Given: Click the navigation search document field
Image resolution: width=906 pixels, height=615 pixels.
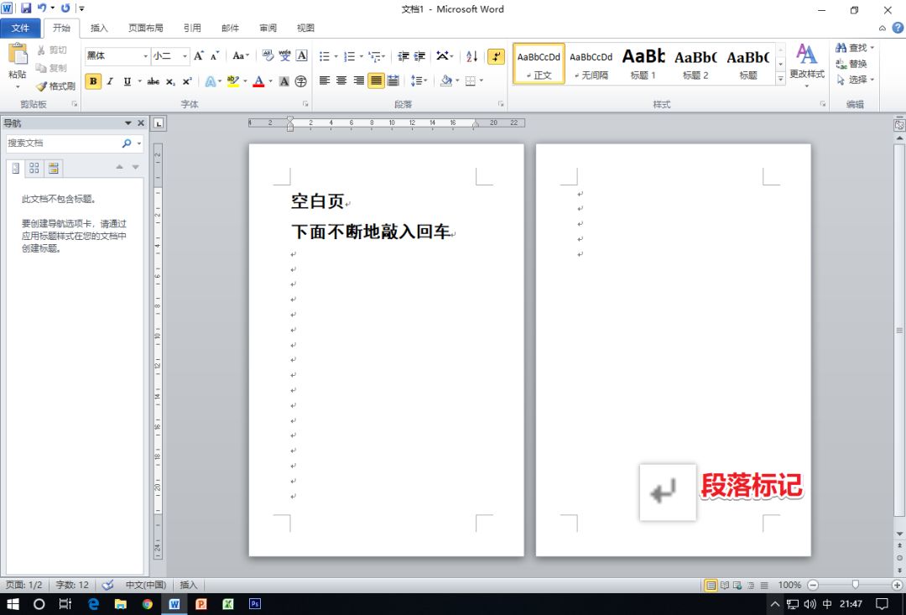Looking at the screenshot, I should [x=63, y=143].
